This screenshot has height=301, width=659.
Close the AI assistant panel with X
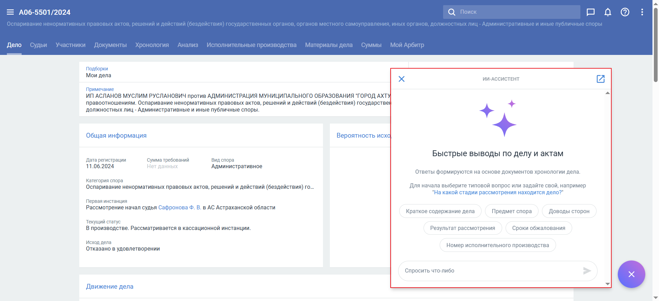401,79
